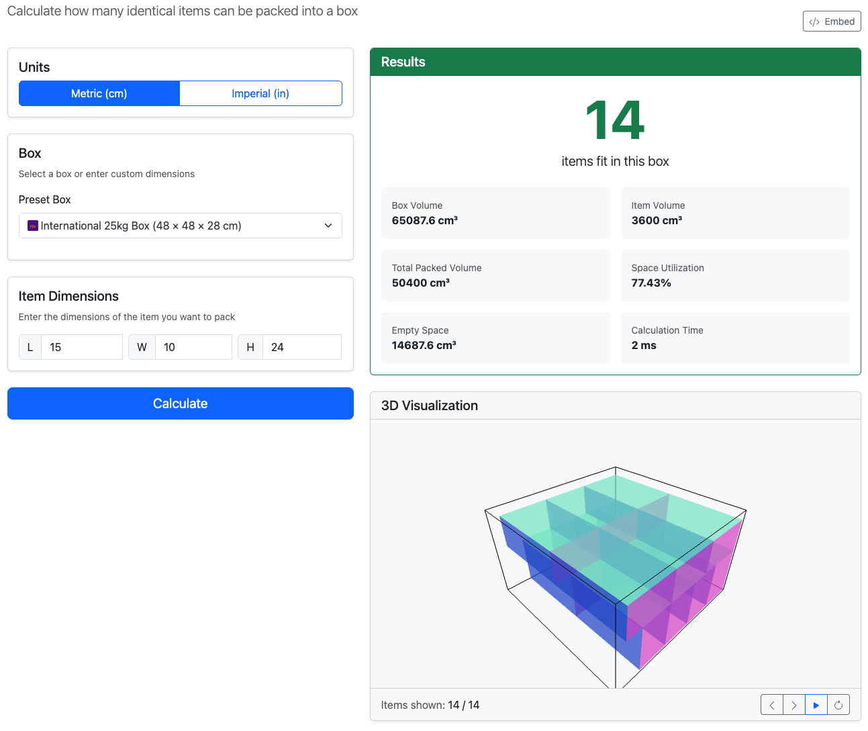Switch to Imperial (in) units

(260, 93)
